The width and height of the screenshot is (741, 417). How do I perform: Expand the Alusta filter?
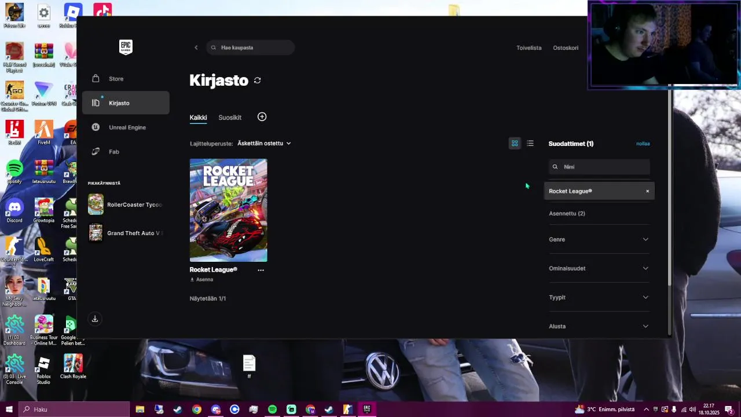click(599, 326)
